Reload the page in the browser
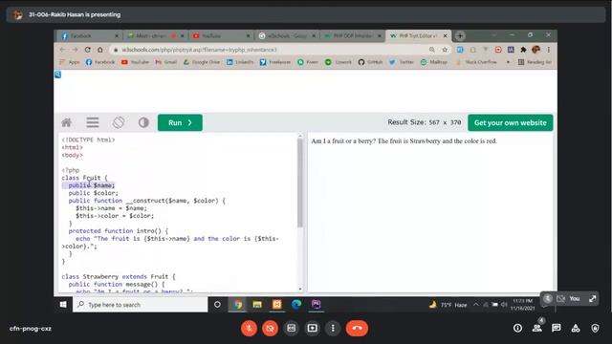612x344 pixels. click(87, 50)
